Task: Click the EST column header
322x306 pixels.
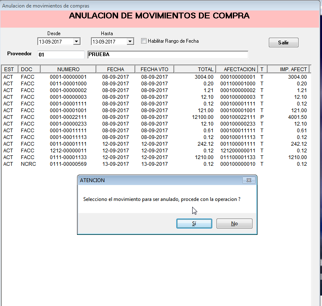Action: [x=10, y=69]
